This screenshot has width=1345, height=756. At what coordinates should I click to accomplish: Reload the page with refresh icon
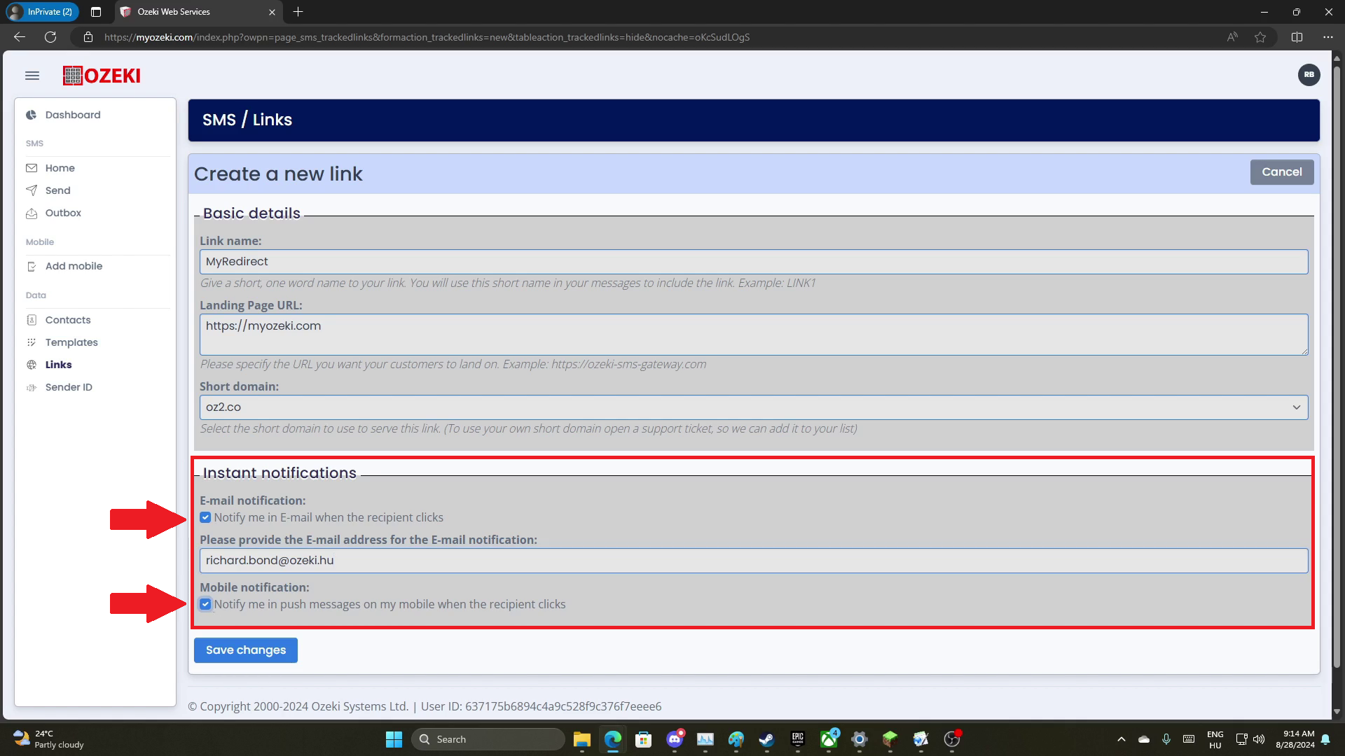point(50,37)
